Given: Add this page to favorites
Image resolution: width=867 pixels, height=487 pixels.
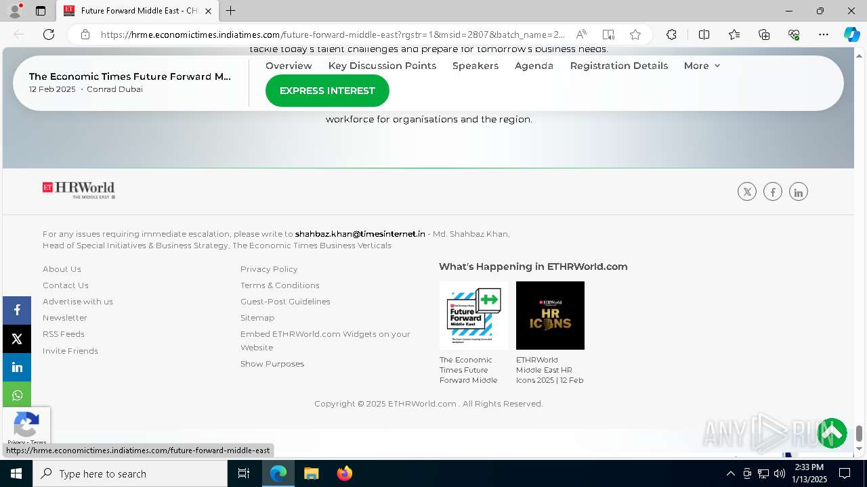Looking at the screenshot, I should tap(635, 34).
